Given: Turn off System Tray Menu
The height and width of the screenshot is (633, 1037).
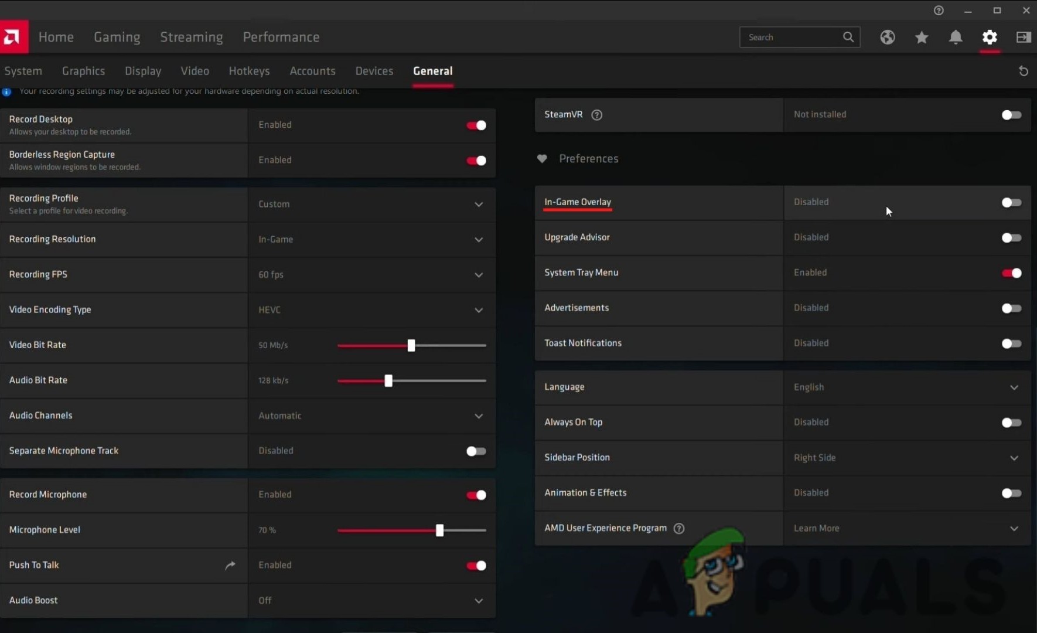Looking at the screenshot, I should (x=1010, y=273).
